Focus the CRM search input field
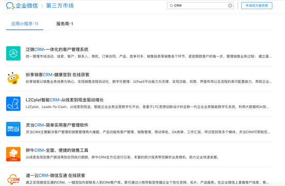 (200, 6)
